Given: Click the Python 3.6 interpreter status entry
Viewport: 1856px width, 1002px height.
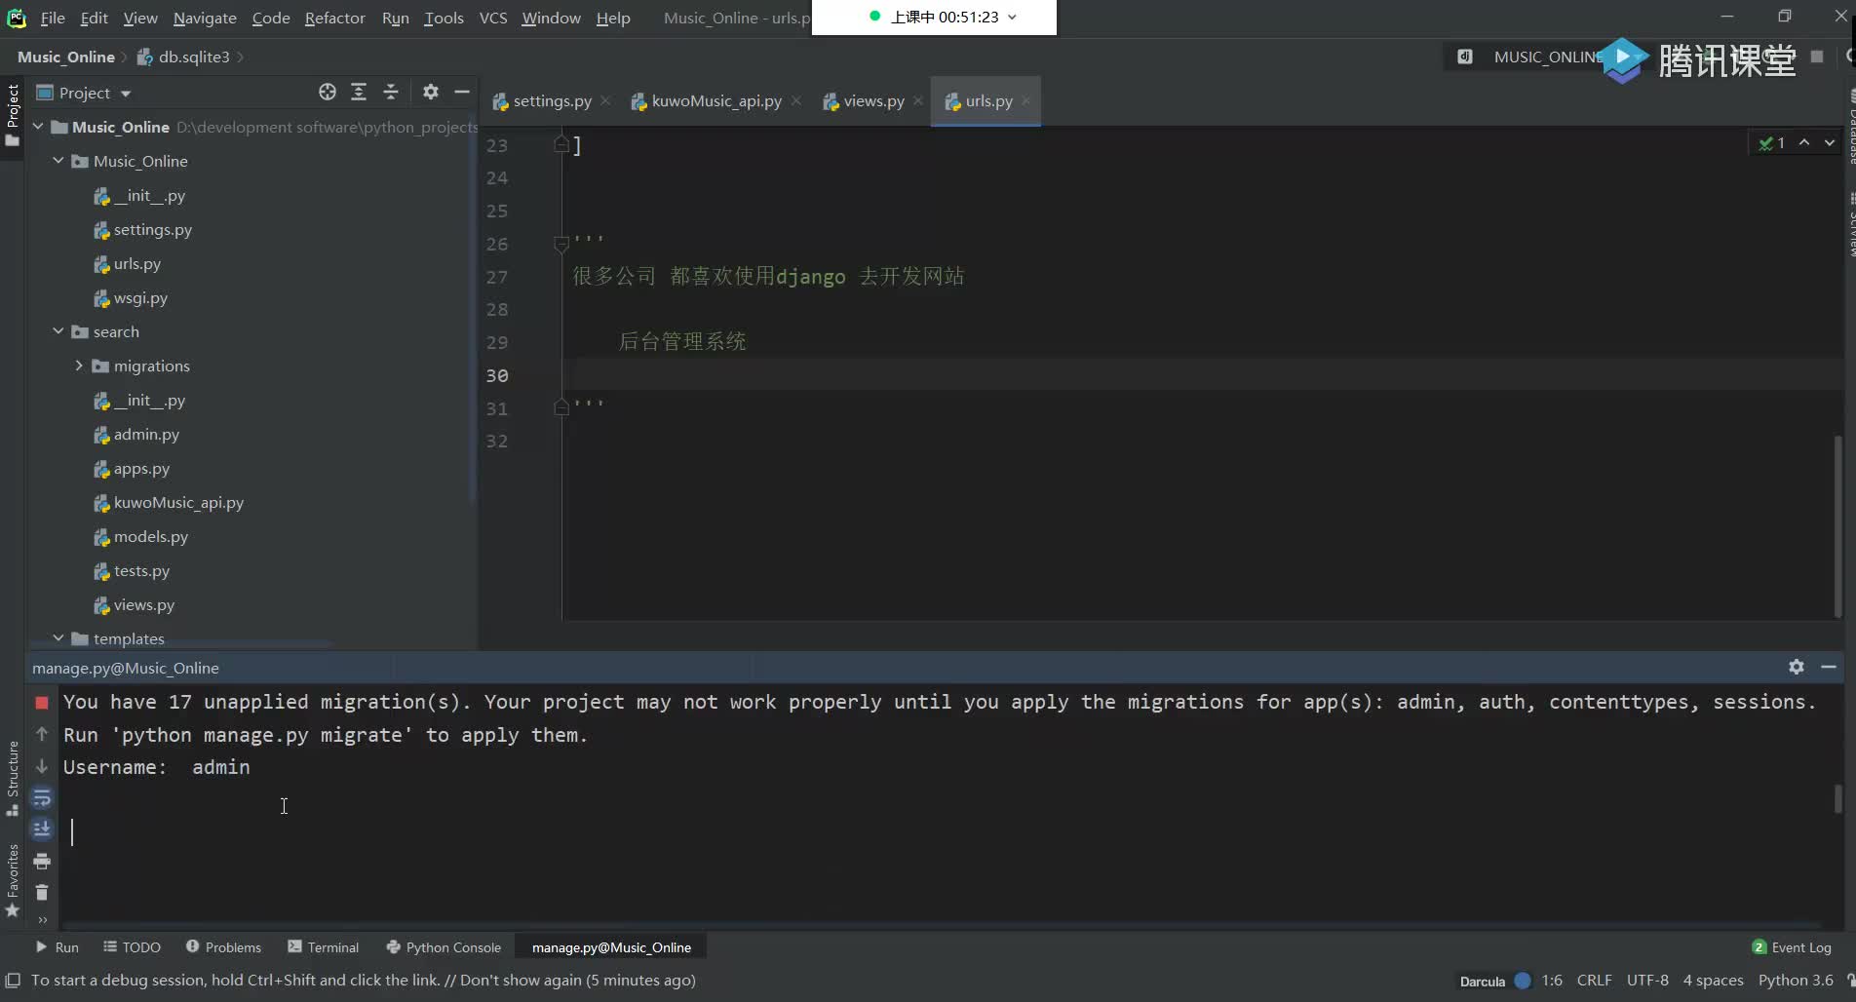Looking at the screenshot, I should coord(1796,981).
